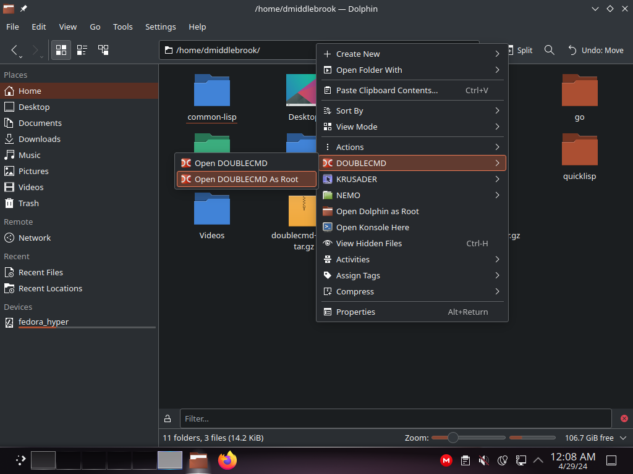The image size is (633, 474).
Task: Open the Settings menu
Action: [160, 27]
